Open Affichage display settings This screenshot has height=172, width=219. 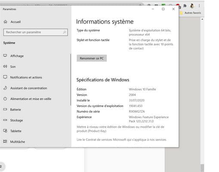pyautogui.click(x=17, y=56)
